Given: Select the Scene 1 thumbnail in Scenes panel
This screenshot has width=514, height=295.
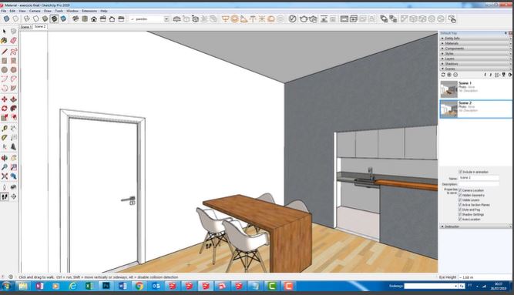Looking at the screenshot, I should click(448, 89).
